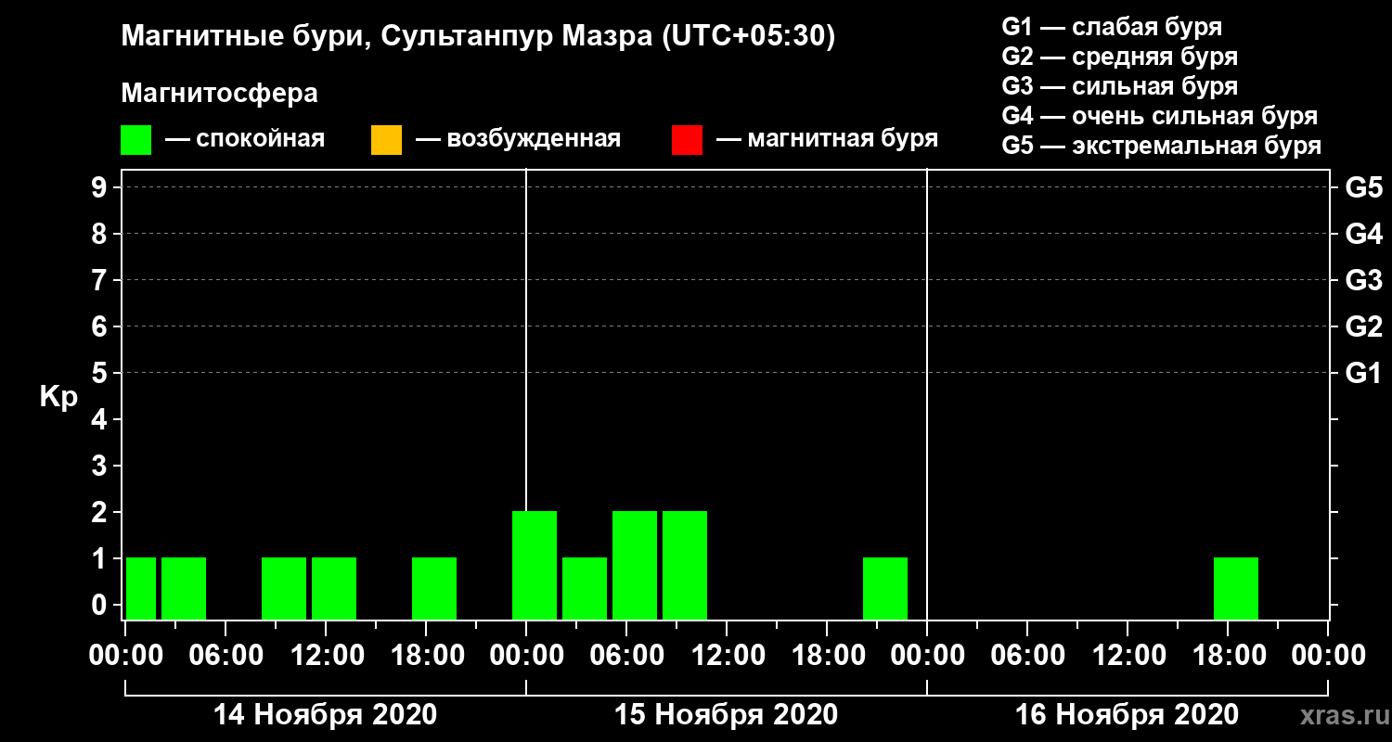Click the '— возбужденная' legend label
This screenshot has height=742, width=1392.
coord(518,140)
